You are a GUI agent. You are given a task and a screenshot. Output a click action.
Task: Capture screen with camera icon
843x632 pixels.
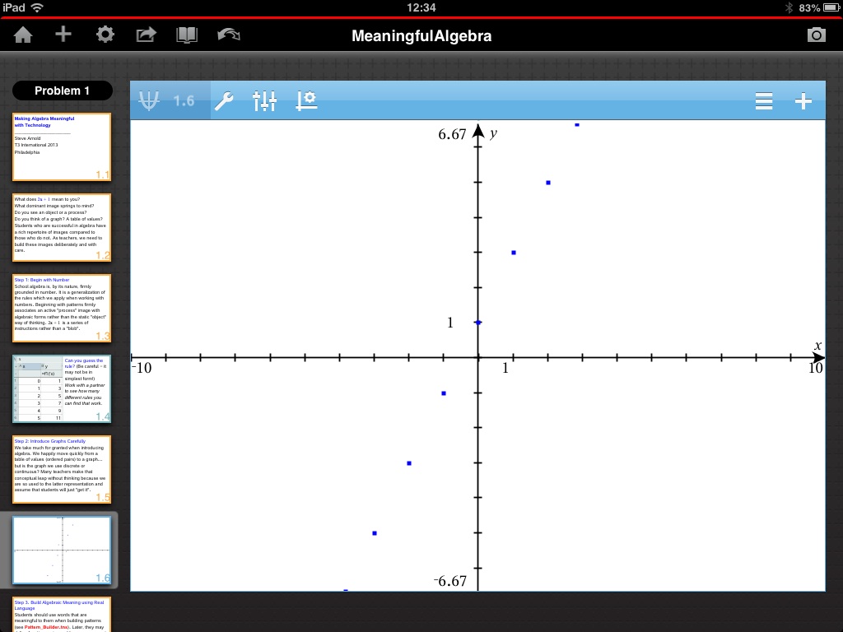(815, 35)
